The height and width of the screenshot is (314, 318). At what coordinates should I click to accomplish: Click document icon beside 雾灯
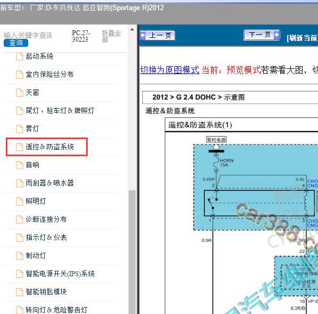[x=20, y=128]
